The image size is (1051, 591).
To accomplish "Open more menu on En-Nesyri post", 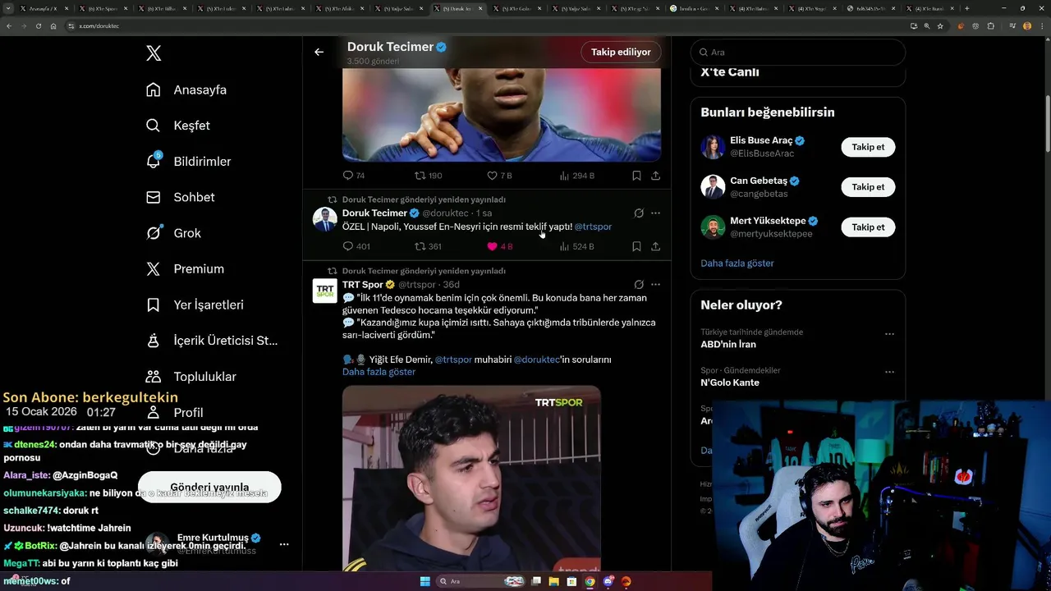I will tap(655, 213).
